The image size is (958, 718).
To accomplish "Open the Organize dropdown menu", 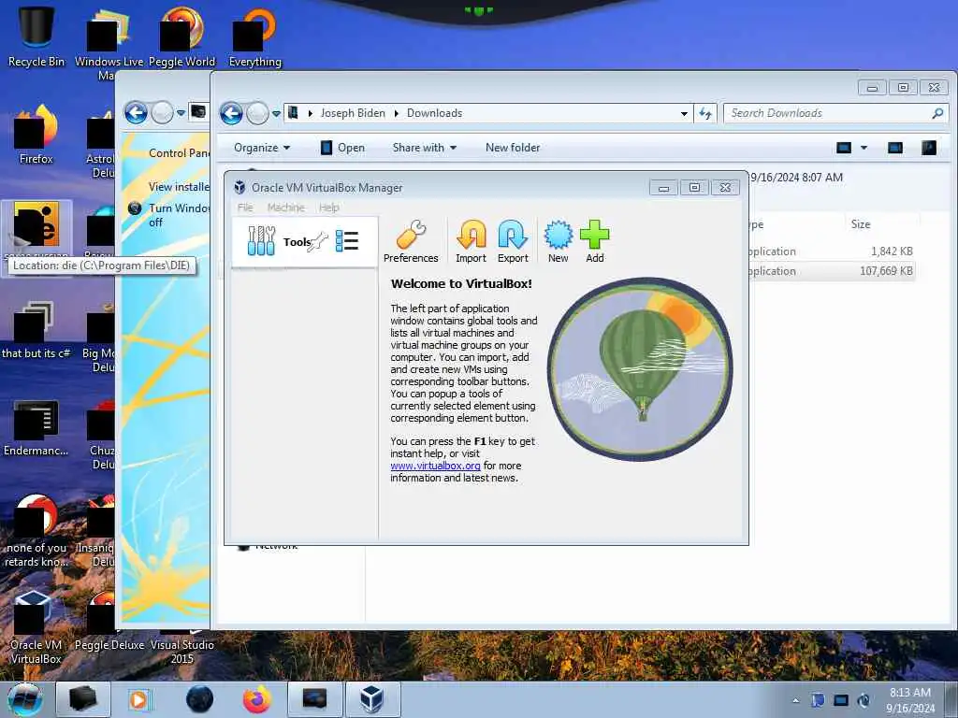I will 262,148.
